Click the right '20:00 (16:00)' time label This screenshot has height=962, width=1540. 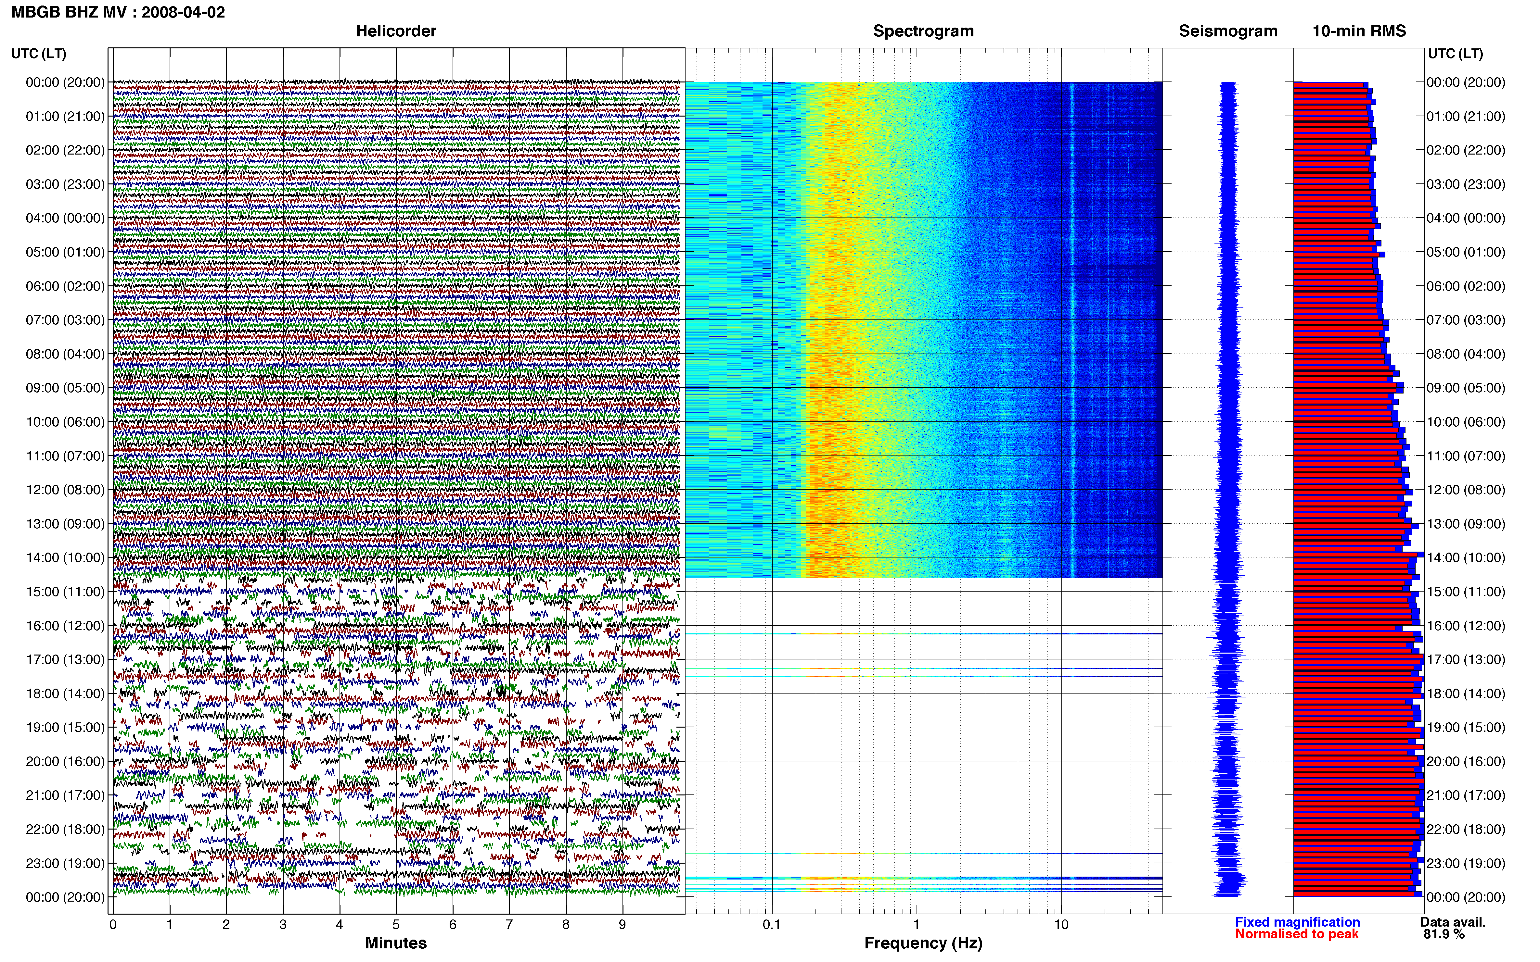(1466, 762)
